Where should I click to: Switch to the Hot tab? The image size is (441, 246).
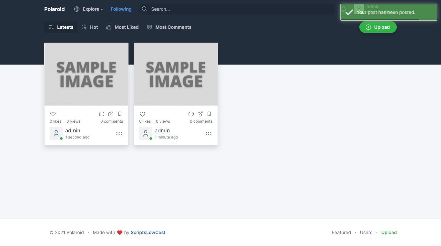90,27
